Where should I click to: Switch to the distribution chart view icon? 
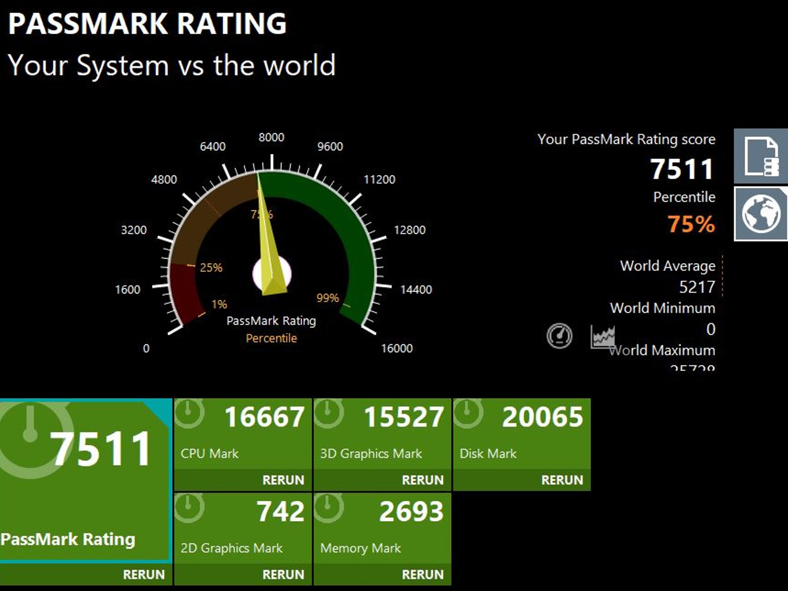(x=603, y=337)
